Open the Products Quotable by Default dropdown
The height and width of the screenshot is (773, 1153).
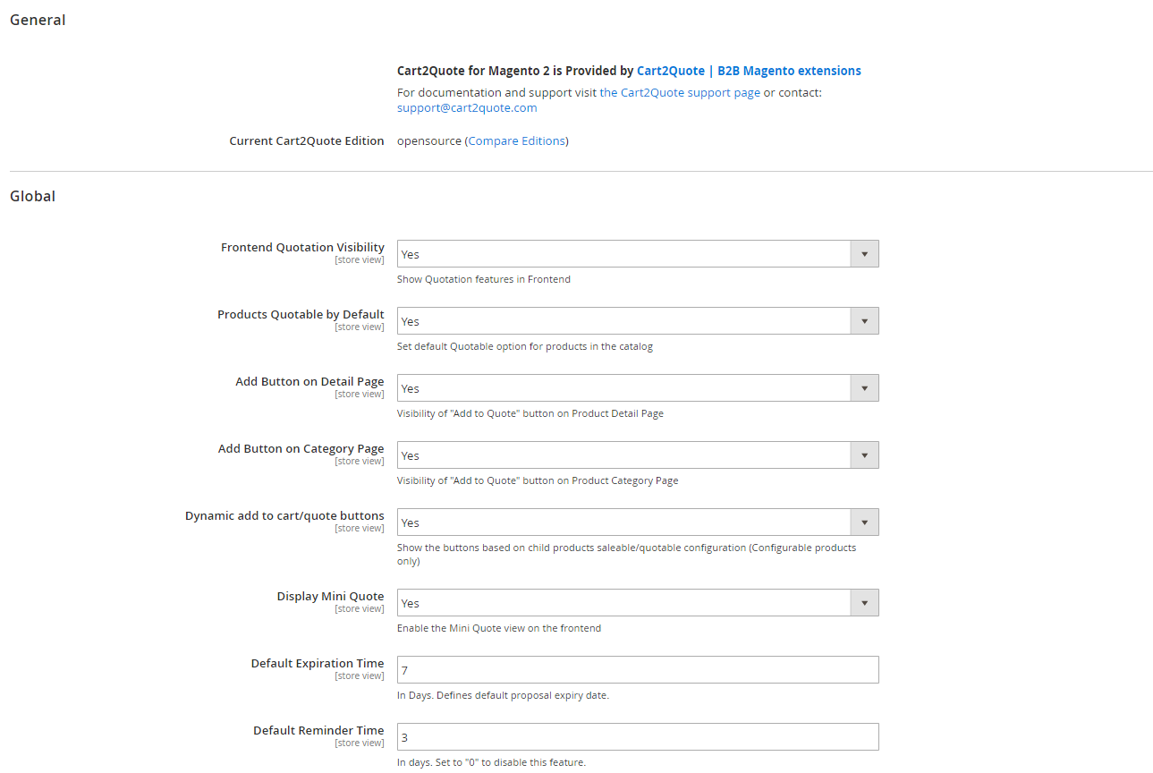[x=638, y=321]
